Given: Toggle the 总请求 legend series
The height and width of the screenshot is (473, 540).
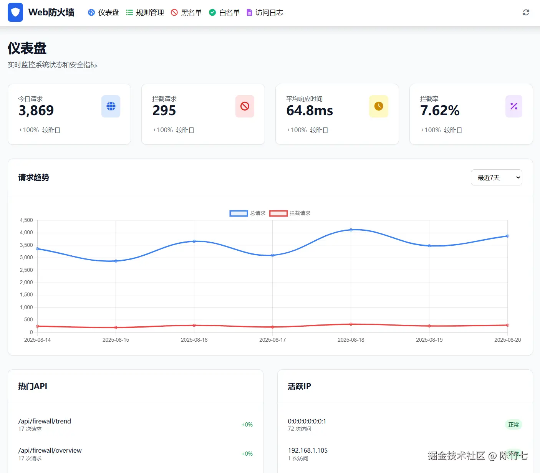Looking at the screenshot, I should pyautogui.click(x=247, y=213).
